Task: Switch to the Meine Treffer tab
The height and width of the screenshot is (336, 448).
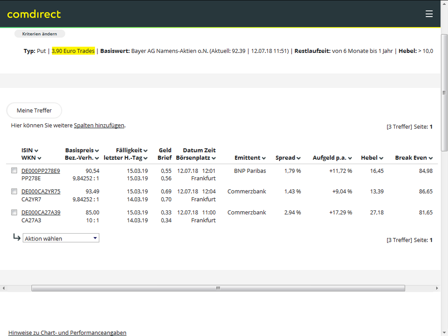Action: (34, 110)
